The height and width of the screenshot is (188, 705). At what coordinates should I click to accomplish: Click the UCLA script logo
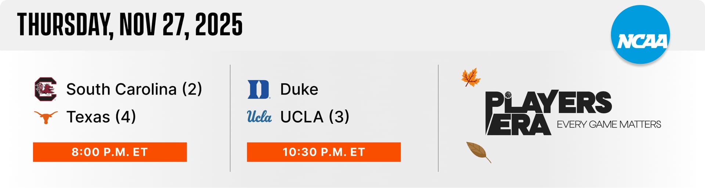click(x=259, y=117)
